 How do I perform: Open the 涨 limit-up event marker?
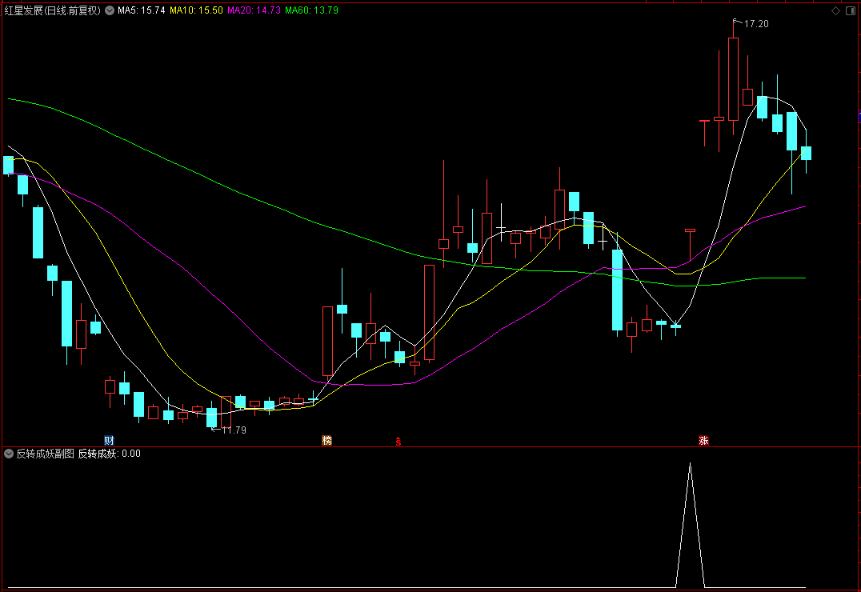(703, 441)
